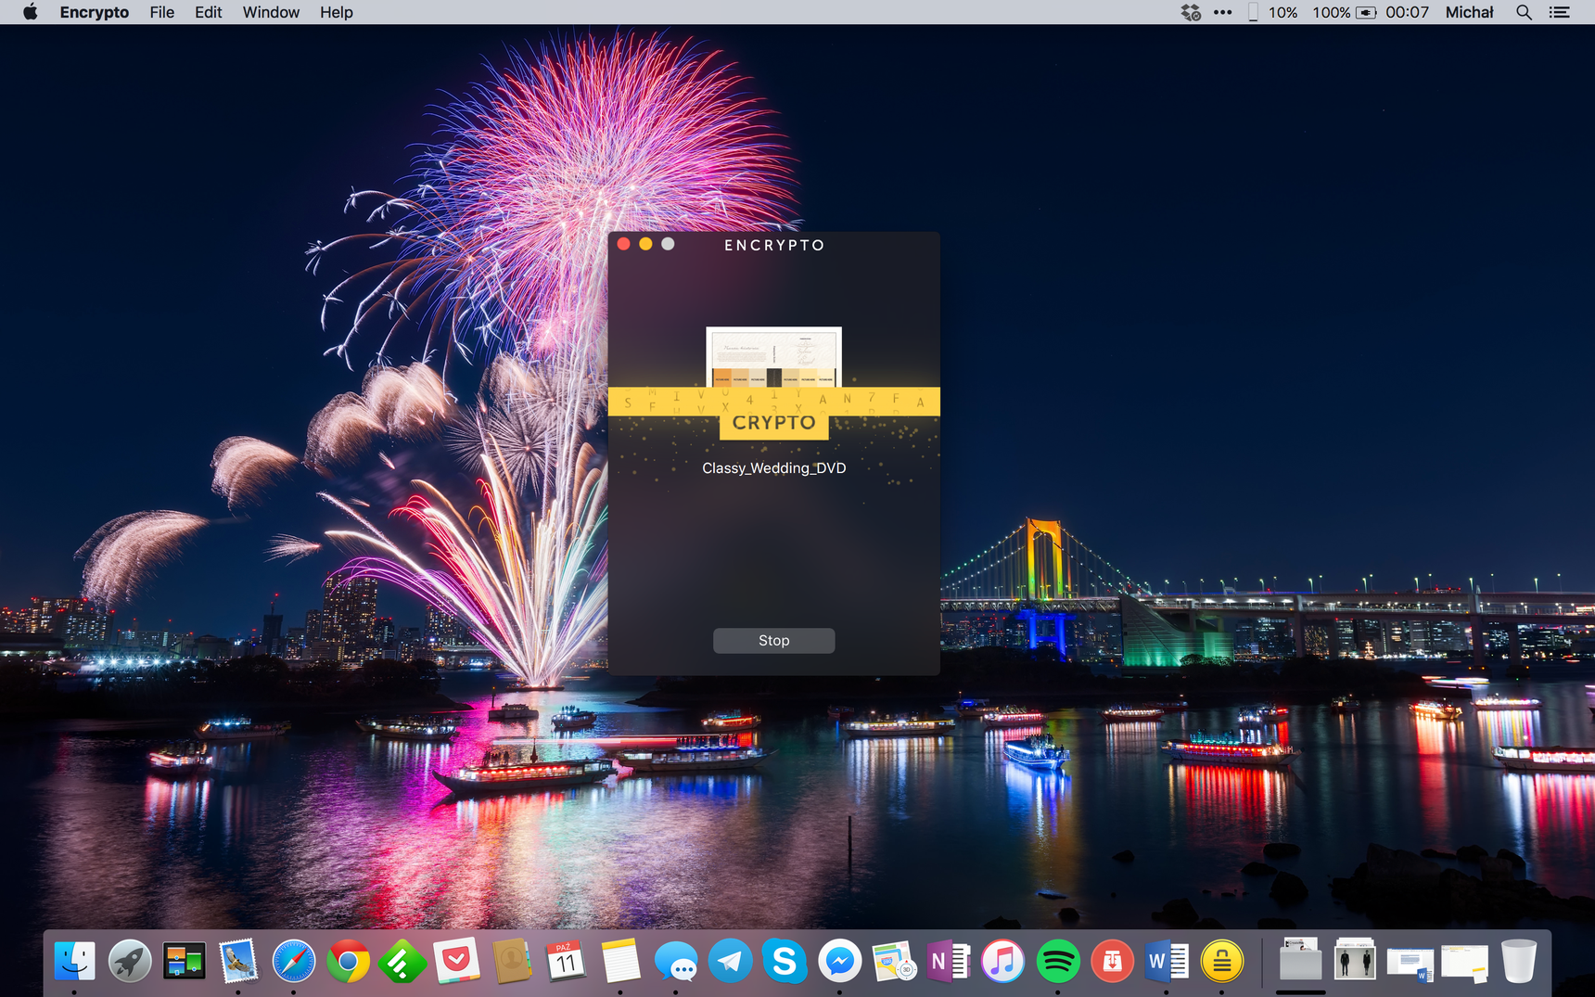Open Messages chat bubble in Dock
Viewport: 1595px width, 997px height.
pos(675,961)
